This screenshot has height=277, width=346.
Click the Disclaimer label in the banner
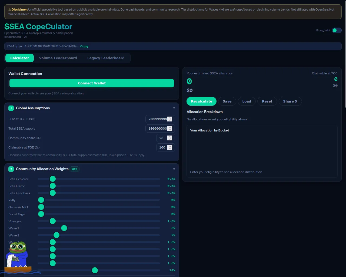[x=20, y=9]
